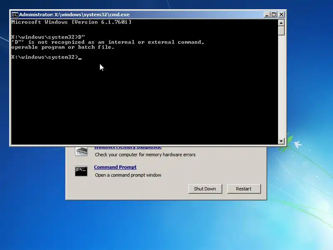Click the vertical scrollbar thumb in cmd
333x250 pixels.
[281, 30]
